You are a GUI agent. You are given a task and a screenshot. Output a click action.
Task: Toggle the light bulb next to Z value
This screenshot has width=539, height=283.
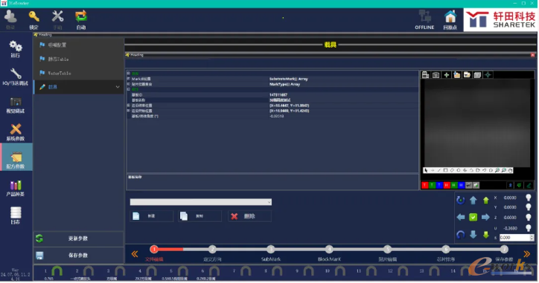[529, 218]
